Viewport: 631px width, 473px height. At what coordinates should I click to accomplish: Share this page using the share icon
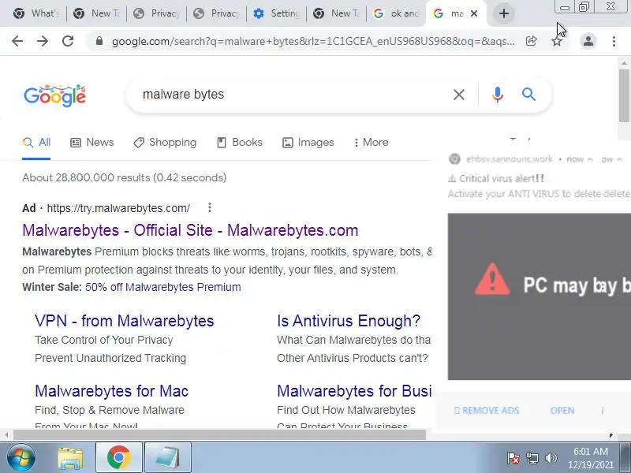click(531, 41)
